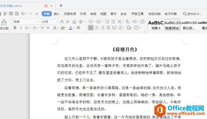Image resolution: width=207 pixels, height=119 pixels.
Task: Toggle underline formatting
Action: pyautogui.click(x=27, y=28)
